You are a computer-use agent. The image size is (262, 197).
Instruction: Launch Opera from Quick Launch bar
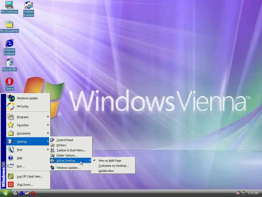33,193
